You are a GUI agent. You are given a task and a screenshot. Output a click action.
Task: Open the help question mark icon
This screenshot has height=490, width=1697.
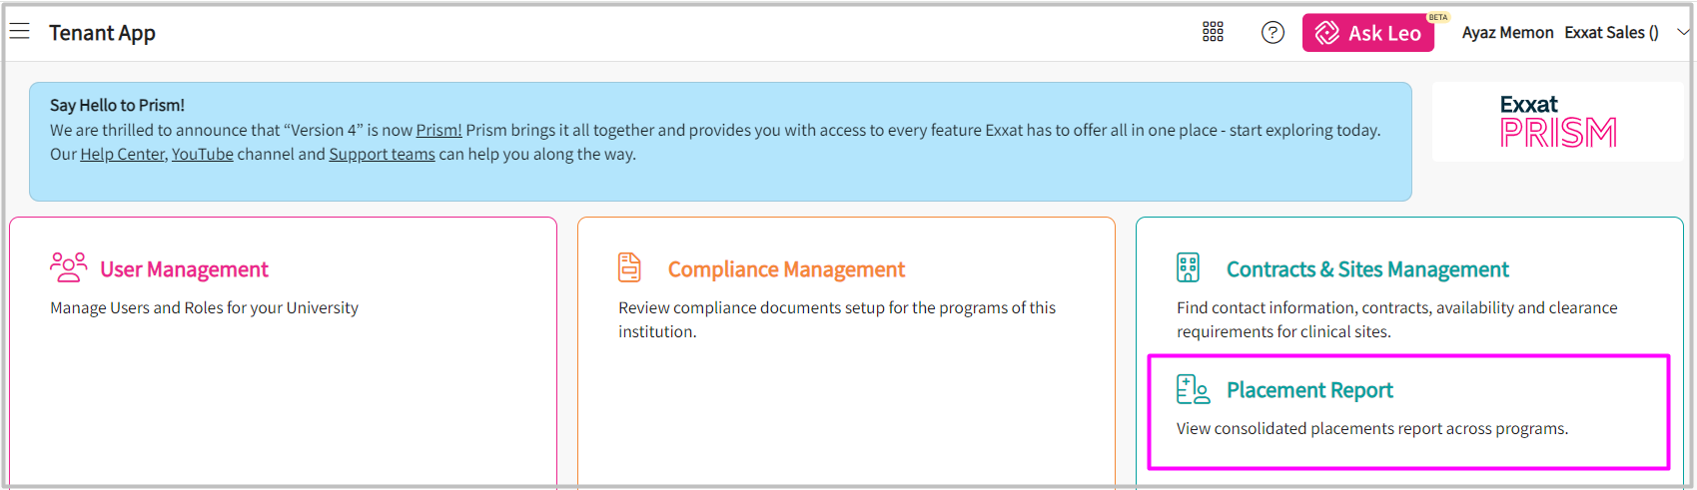coord(1273,33)
